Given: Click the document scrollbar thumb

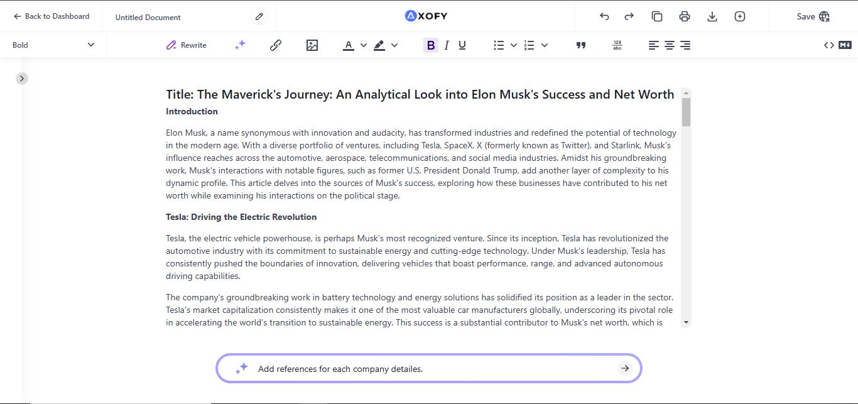Looking at the screenshot, I should coord(686,112).
